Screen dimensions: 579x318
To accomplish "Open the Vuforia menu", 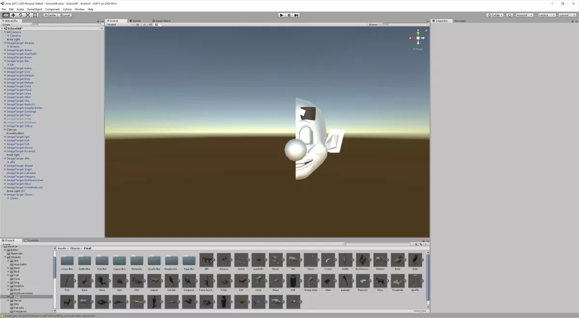I will tap(67, 9).
